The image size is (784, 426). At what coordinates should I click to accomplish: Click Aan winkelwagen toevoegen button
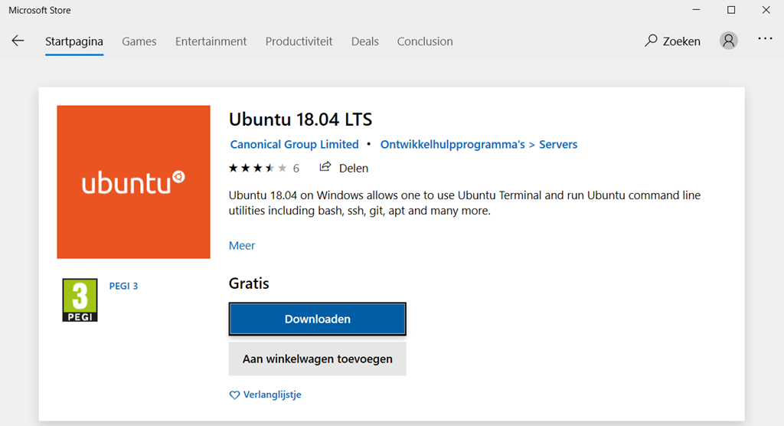[317, 359]
